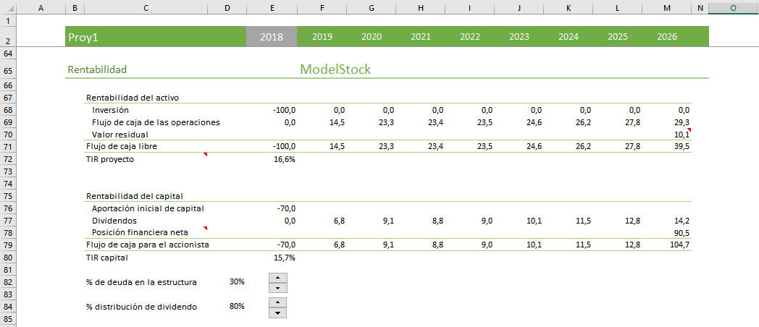Select the Rentabilidad section title cell
Screen dimensions: 759x327
pyautogui.click(x=97, y=69)
